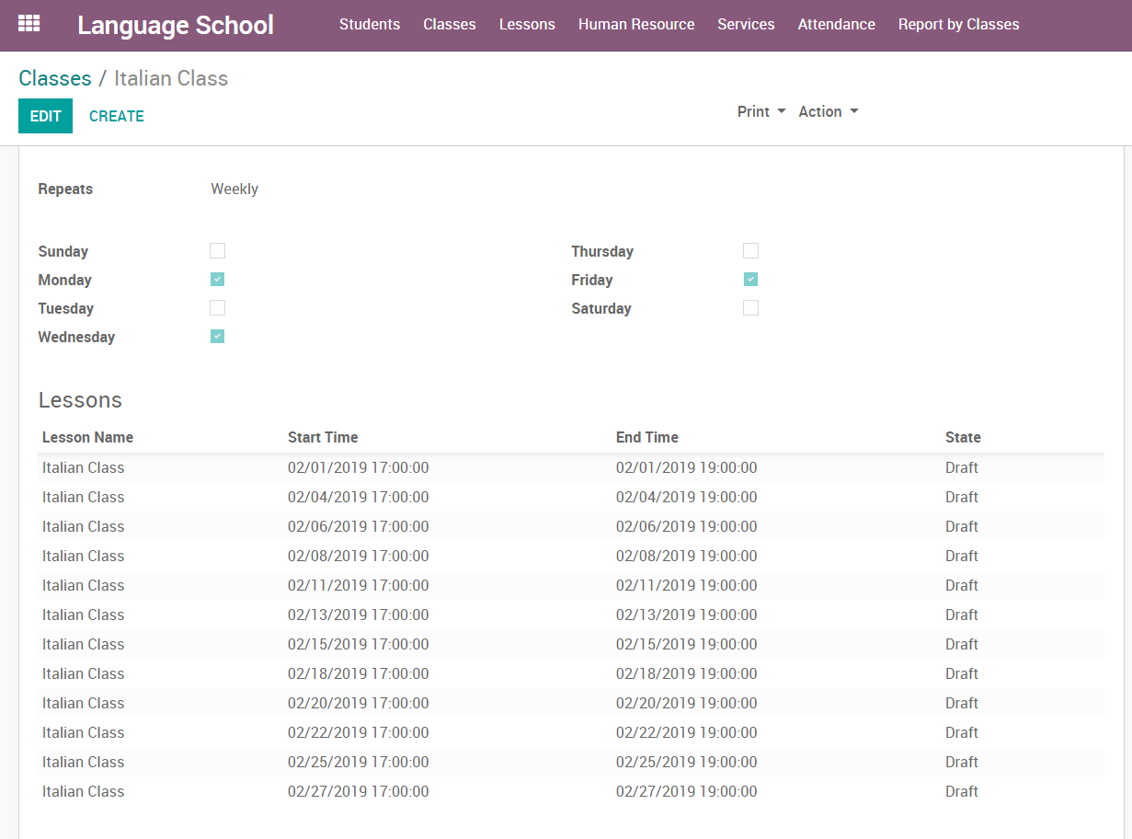Click the Create button

[x=116, y=116]
